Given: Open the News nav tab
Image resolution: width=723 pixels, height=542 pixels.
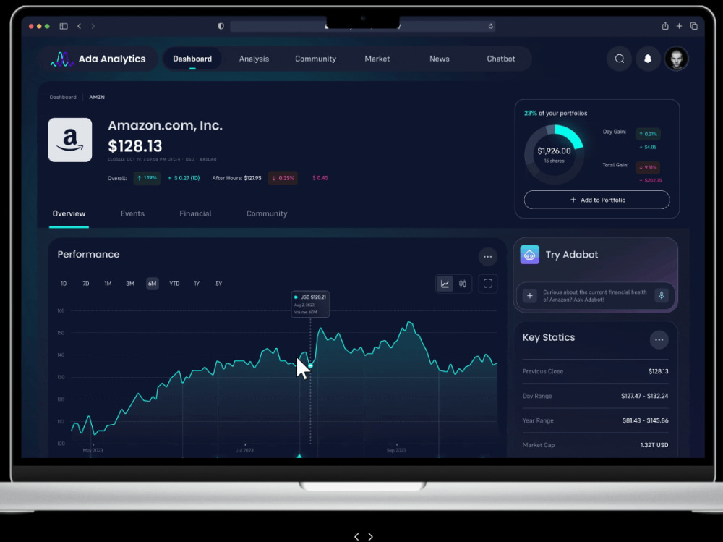Looking at the screenshot, I should [439, 59].
